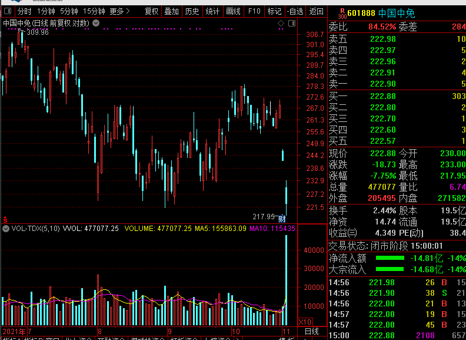
Task: Switch to 15分钟 period
Action: coord(94,11)
